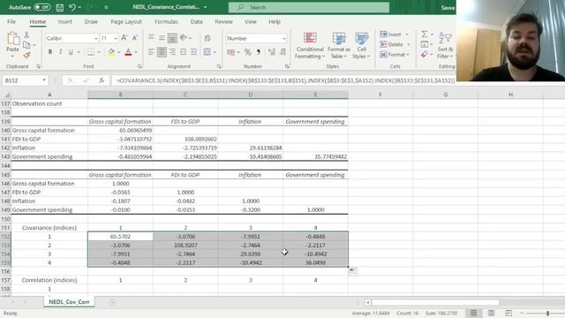Toggle Align Right
565x318 pixels.
click(173, 52)
